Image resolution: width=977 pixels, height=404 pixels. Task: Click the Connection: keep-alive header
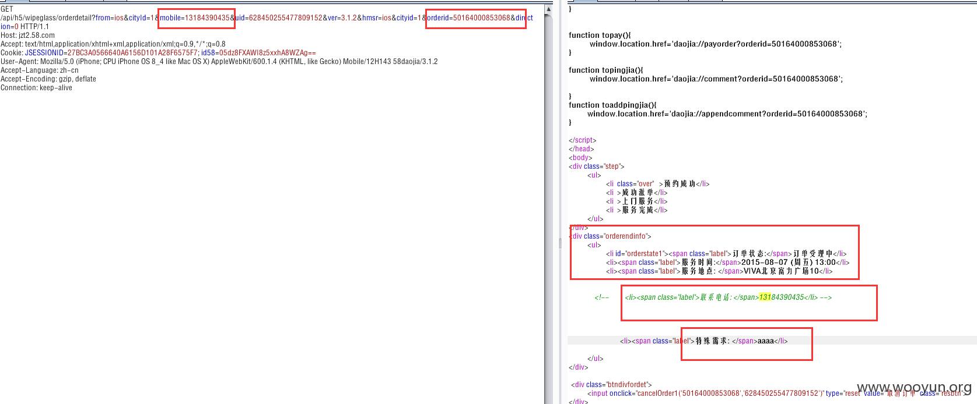(37, 88)
